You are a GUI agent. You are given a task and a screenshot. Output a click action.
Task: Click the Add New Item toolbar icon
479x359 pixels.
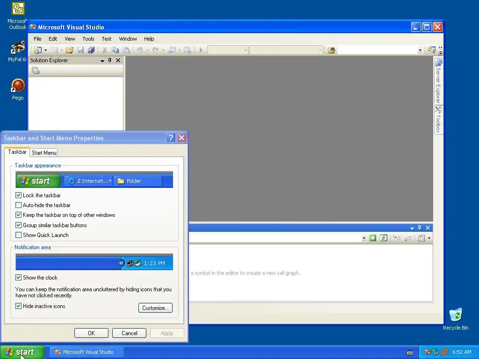tap(54, 50)
